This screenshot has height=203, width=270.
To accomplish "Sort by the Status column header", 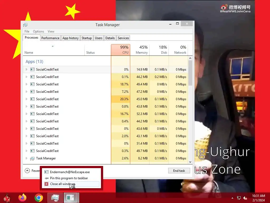I will [98, 50].
